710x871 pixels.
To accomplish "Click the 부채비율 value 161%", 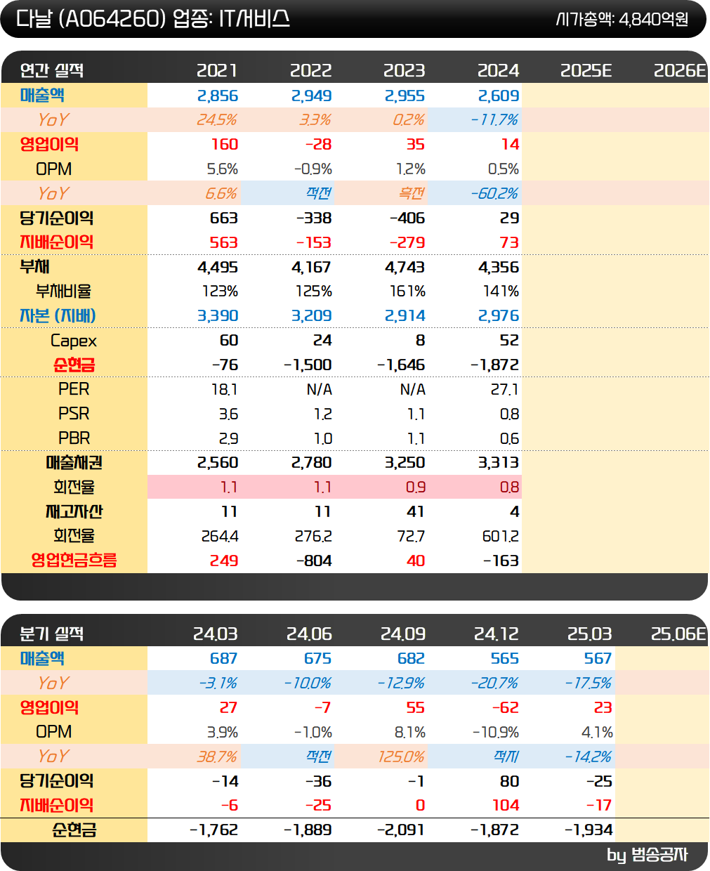I will pos(407,291).
